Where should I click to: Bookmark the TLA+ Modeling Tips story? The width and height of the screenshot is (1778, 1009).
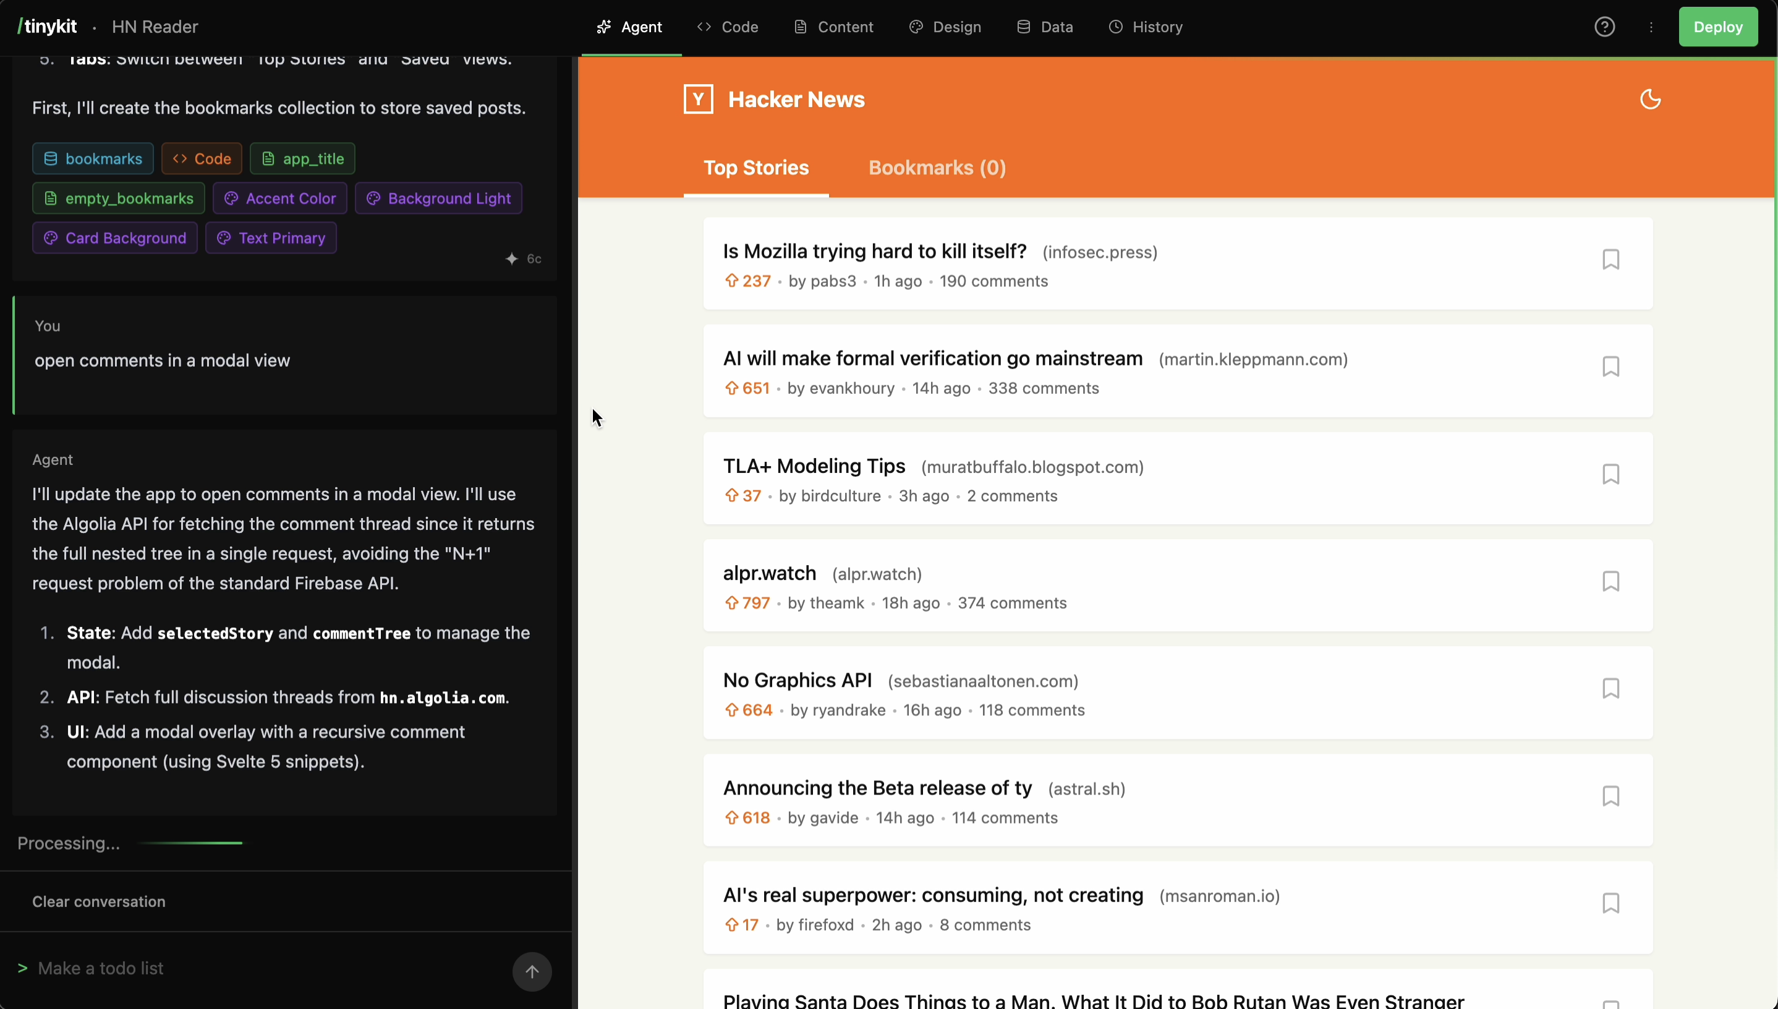tap(1610, 474)
